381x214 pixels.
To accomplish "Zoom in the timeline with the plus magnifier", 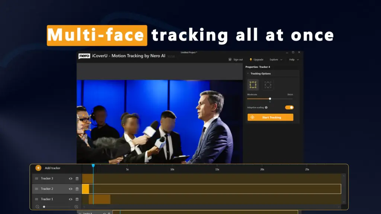I will (76, 207).
